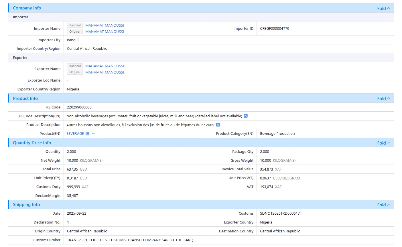
Task: Fold the Product Info section
Action: point(384,98)
